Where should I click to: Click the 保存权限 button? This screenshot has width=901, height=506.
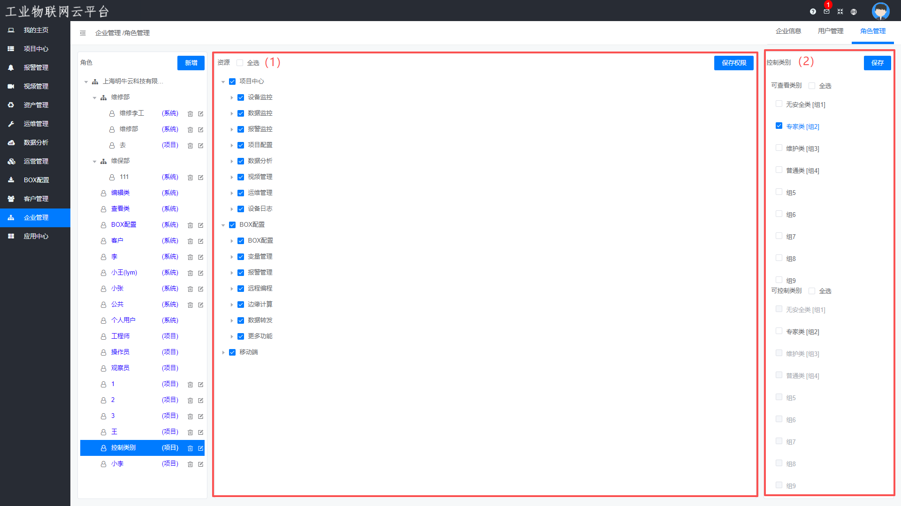[733, 63]
